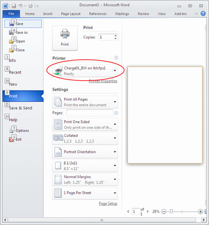Expand the Portrait Orientation dropdown
Image resolution: width=209 pixels, height=225 pixels.
click(x=85, y=152)
